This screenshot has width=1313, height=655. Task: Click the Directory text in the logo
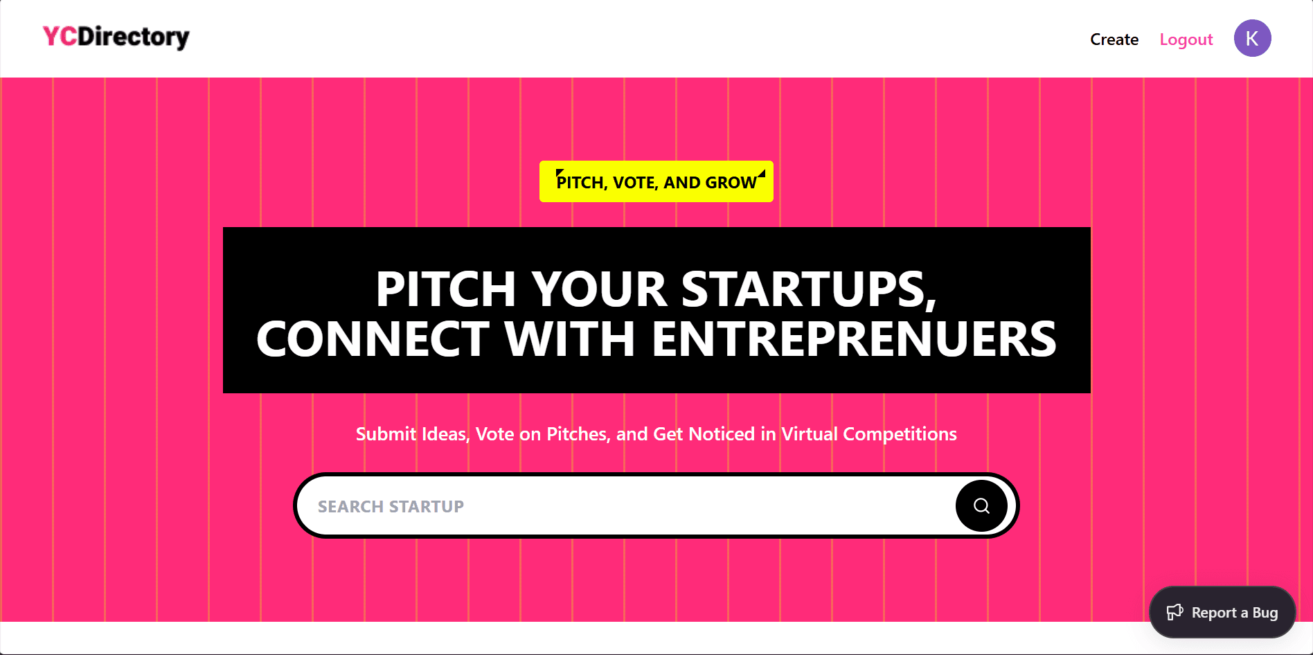(134, 37)
